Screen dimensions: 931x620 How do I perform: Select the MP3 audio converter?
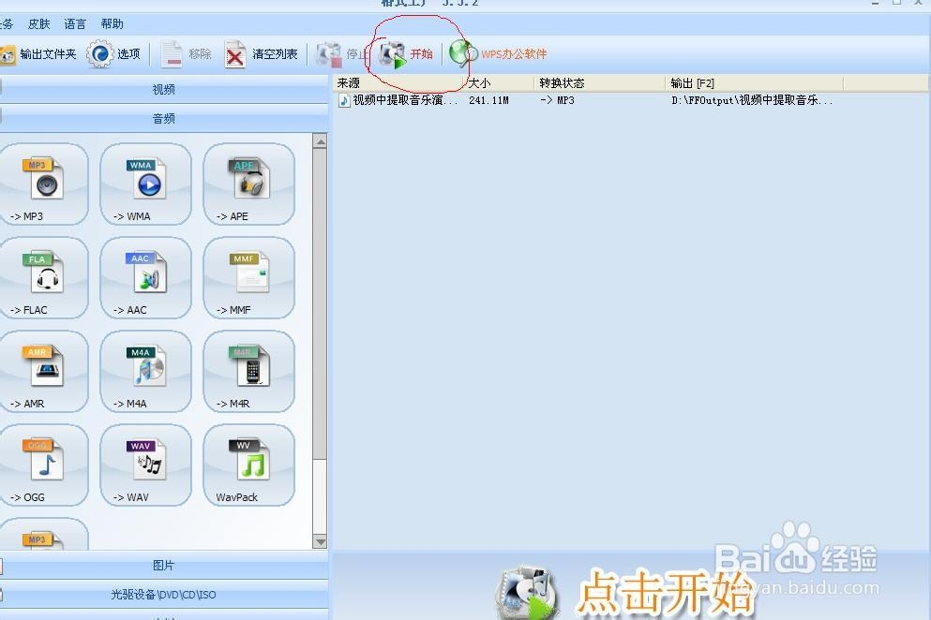point(45,184)
